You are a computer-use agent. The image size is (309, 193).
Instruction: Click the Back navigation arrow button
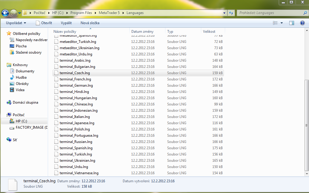tap(5, 13)
